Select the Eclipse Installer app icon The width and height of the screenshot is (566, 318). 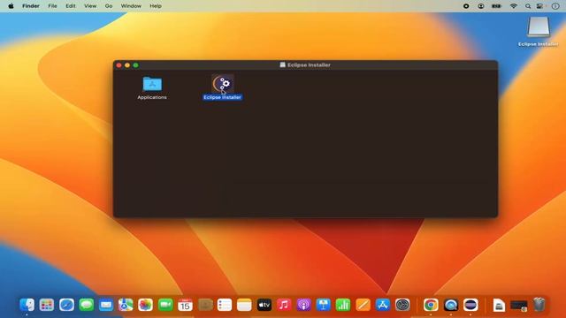click(223, 84)
